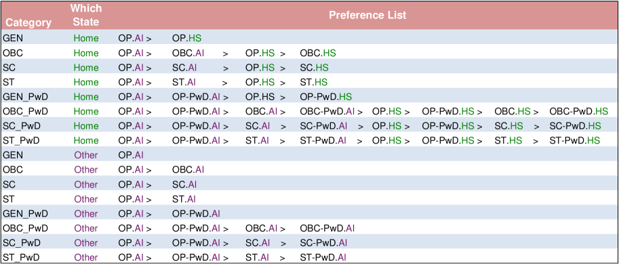
Task: Click the Which State column header
Action: [x=85, y=15]
